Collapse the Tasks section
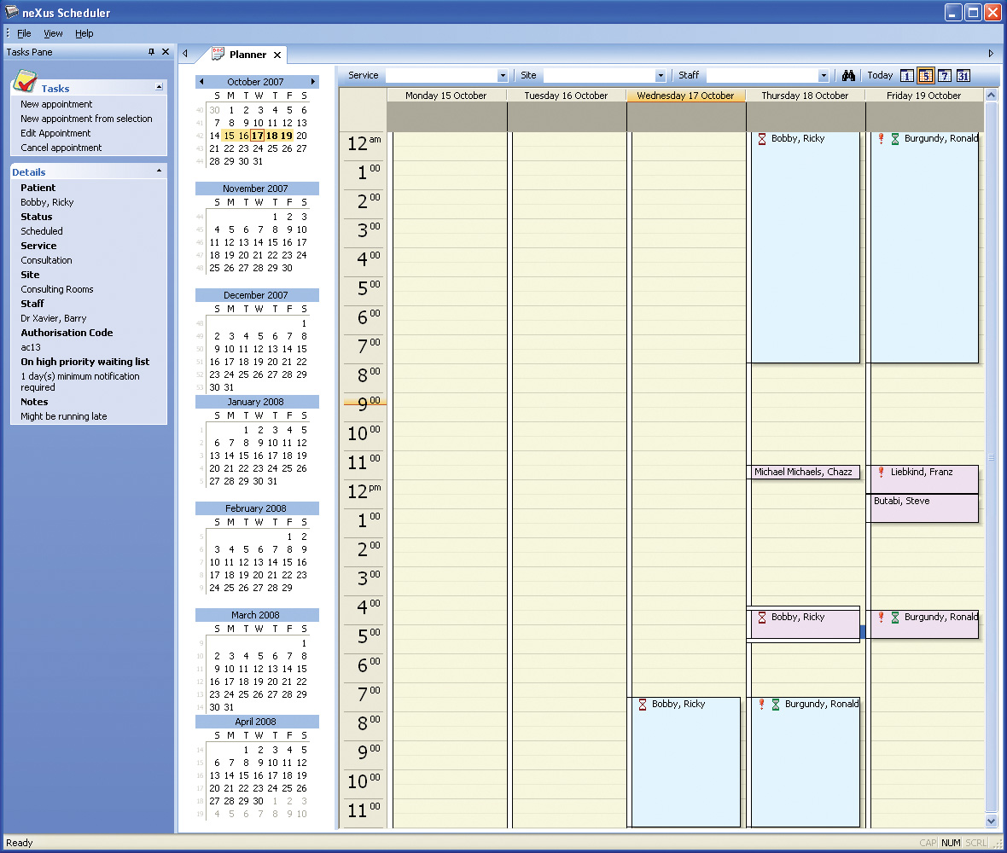1007x853 pixels. click(159, 87)
